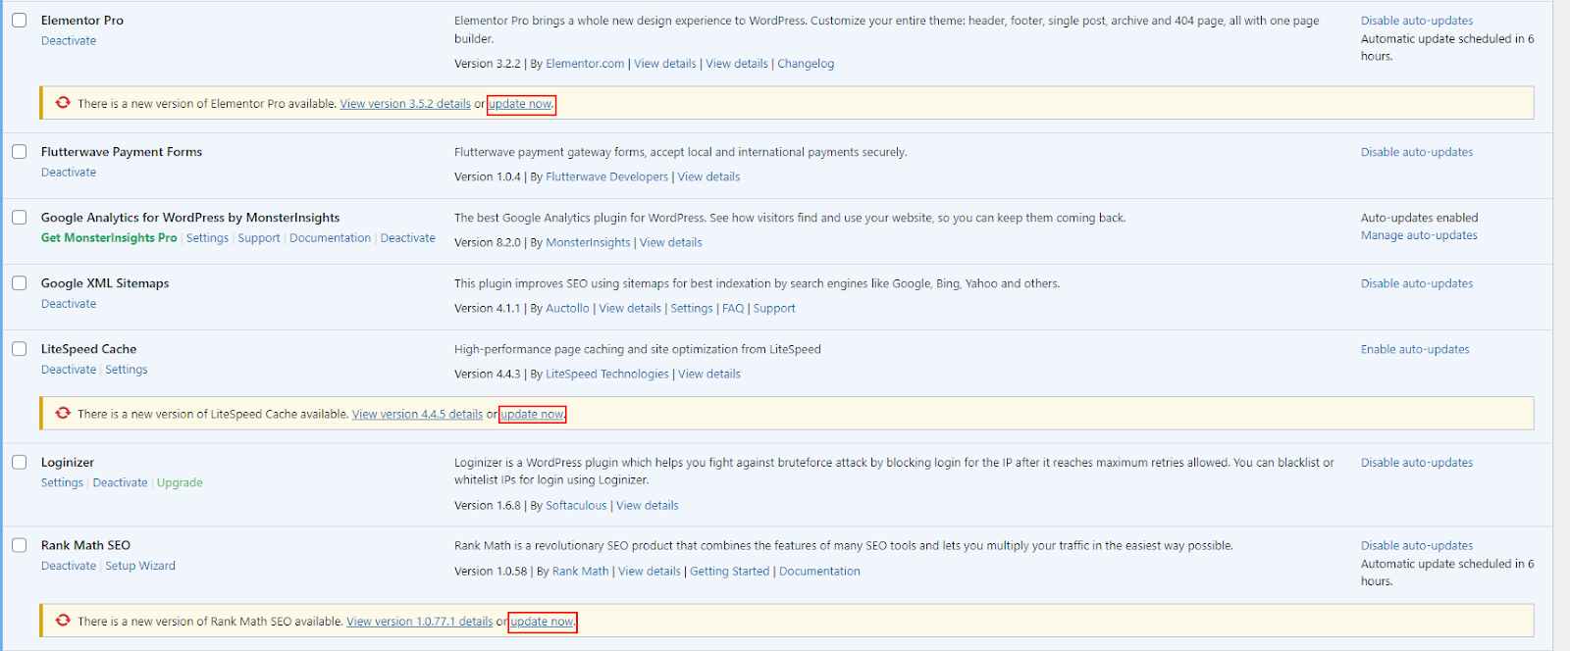Image resolution: width=1570 pixels, height=651 pixels.
Task: Disable auto-updates for Elementor Pro
Action: coord(1417,21)
